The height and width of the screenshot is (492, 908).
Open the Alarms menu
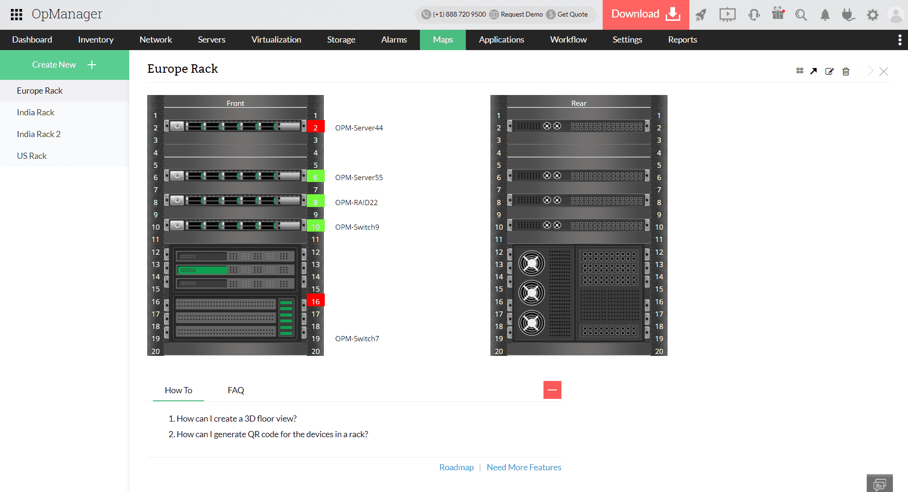click(394, 40)
